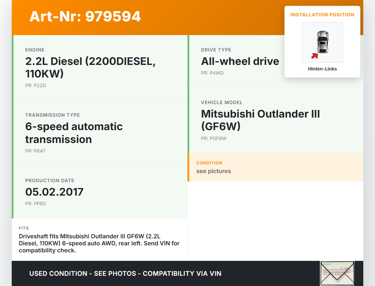Click the orange CONDITION label
This screenshot has height=286, width=375.
point(209,163)
